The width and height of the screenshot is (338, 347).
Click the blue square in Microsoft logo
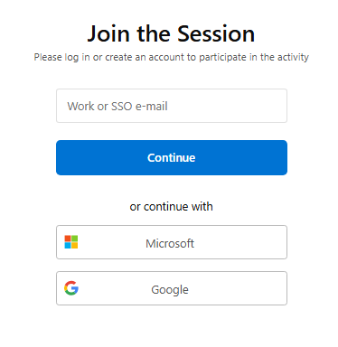tap(68, 246)
